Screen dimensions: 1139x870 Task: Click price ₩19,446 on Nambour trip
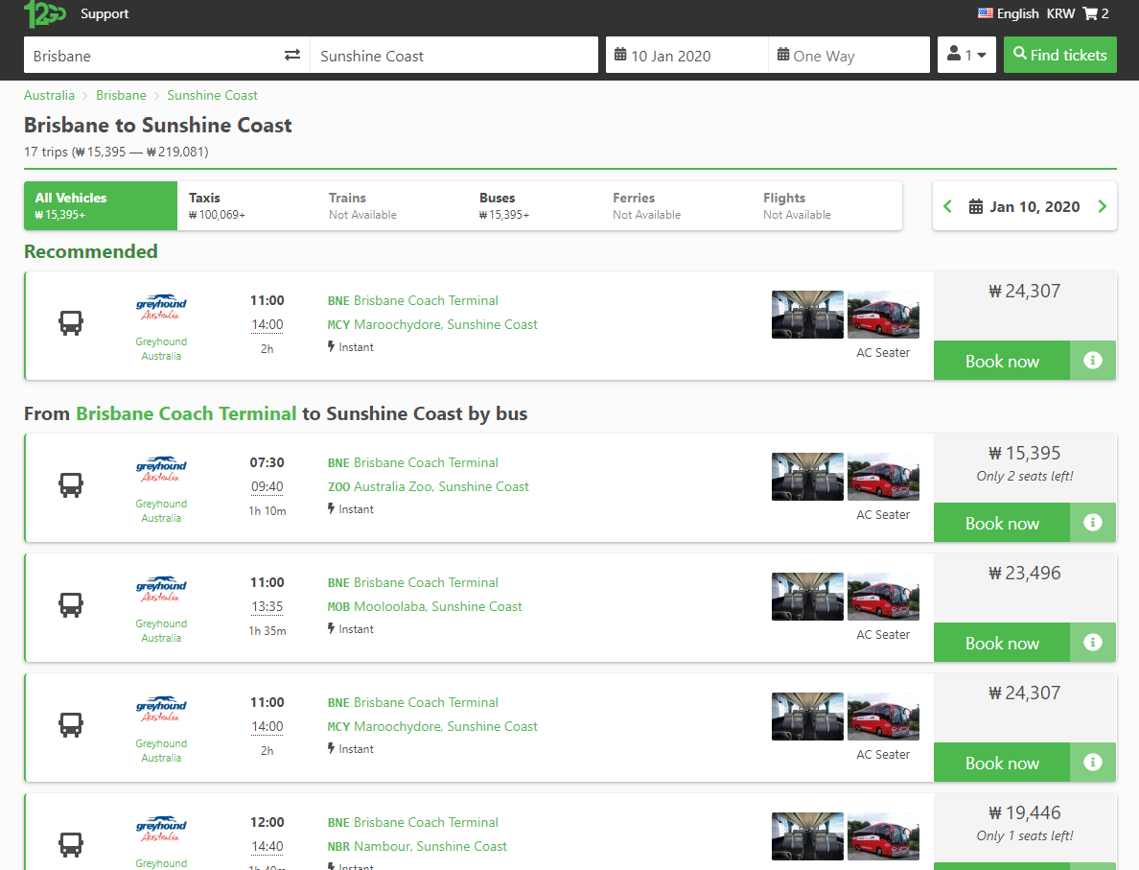coord(1024,812)
